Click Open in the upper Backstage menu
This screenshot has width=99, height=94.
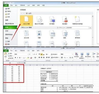click(8, 14)
